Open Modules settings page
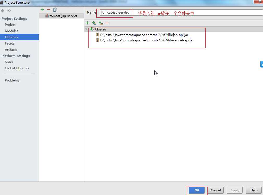The image size is (263, 195). click(11, 31)
